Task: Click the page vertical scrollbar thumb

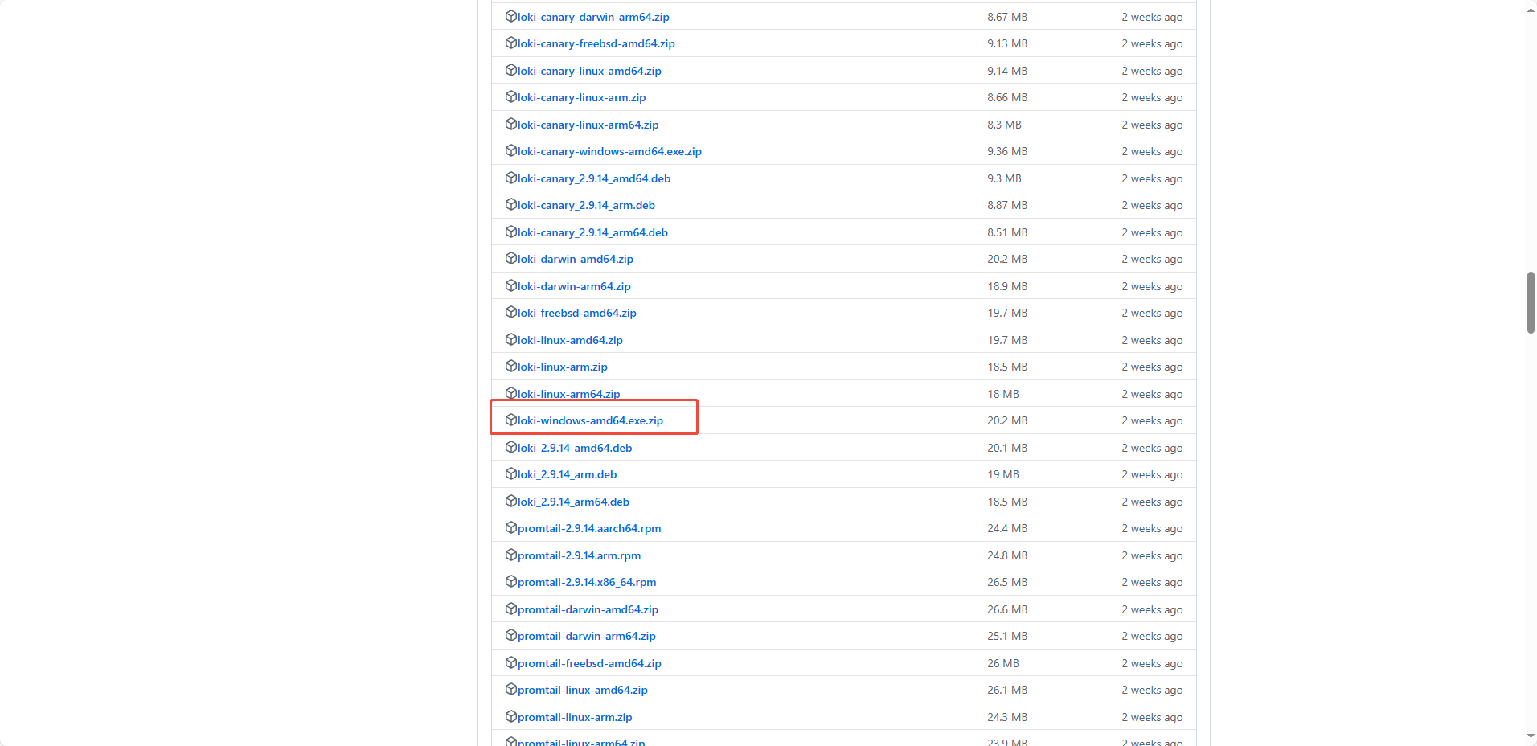Action: coord(1531,303)
